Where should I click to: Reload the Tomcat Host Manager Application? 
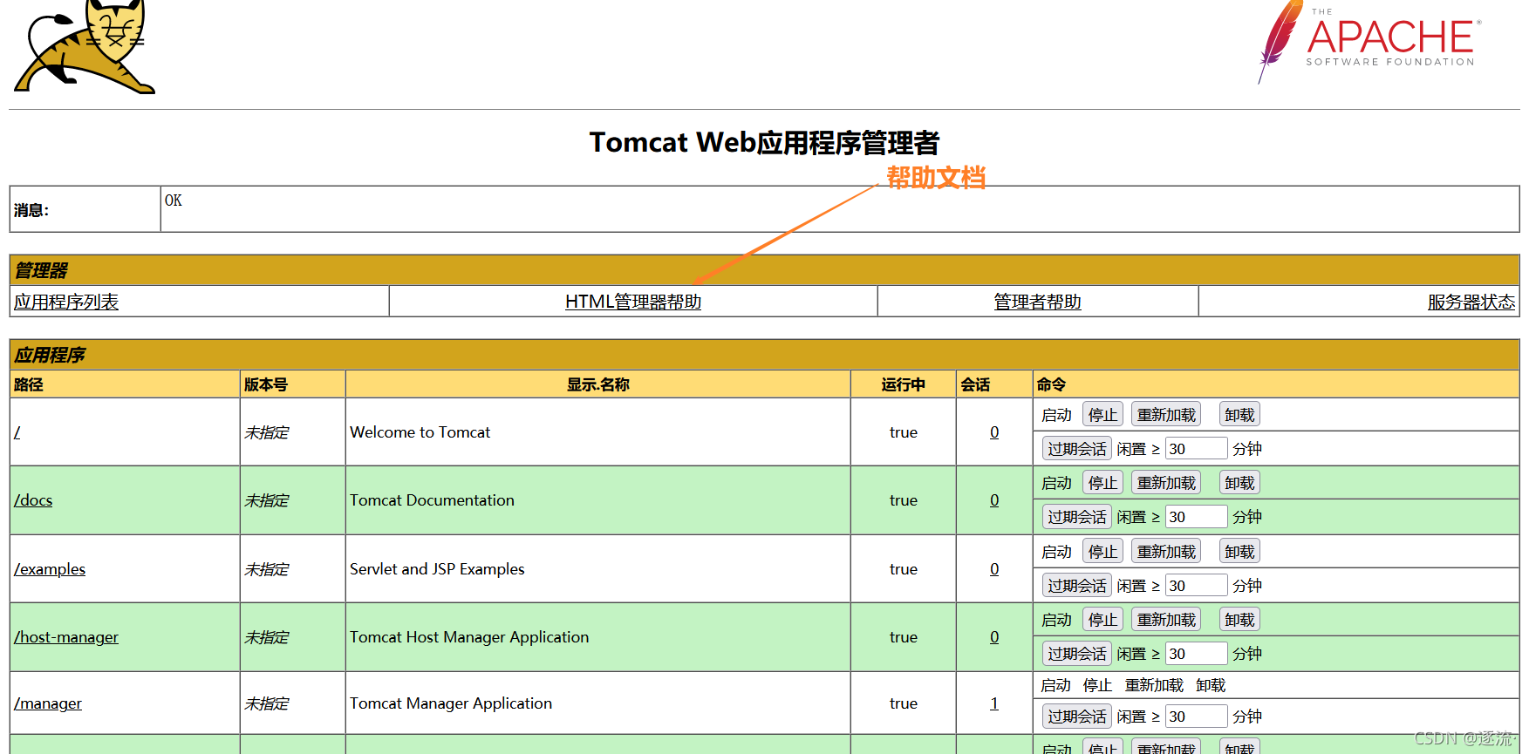pos(1166,620)
